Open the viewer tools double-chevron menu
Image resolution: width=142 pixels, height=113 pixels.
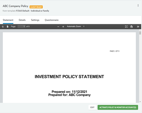click(x=138, y=27)
